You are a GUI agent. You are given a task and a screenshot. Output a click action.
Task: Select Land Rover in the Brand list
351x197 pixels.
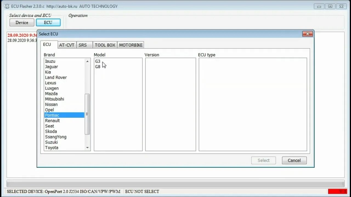(x=56, y=77)
